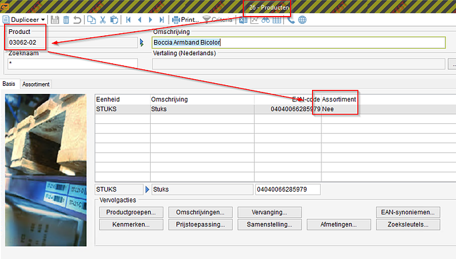The width and height of the screenshot is (456, 259).
Task: Jump to the last record
Action: [161, 20]
